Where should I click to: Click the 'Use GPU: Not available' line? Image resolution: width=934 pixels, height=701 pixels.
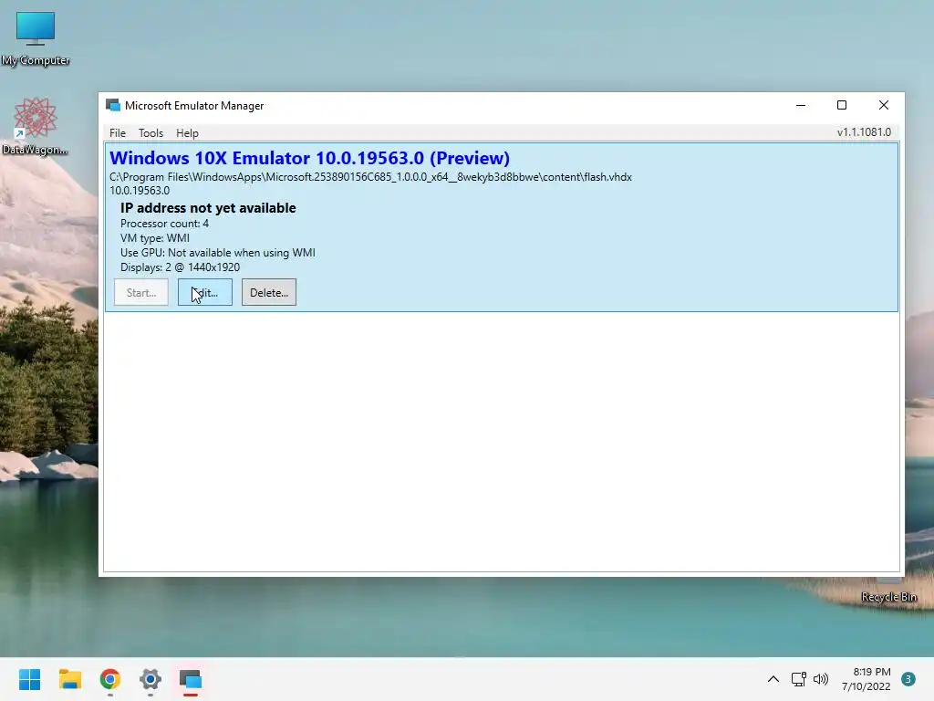click(218, 253)
